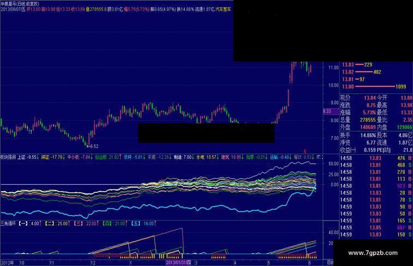Click the 总量 value 278555

(x=368, y=120)
